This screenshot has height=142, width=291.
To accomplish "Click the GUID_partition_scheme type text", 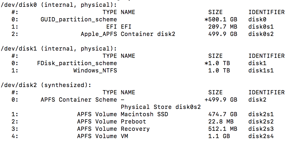I will click(x=79, y=20).
